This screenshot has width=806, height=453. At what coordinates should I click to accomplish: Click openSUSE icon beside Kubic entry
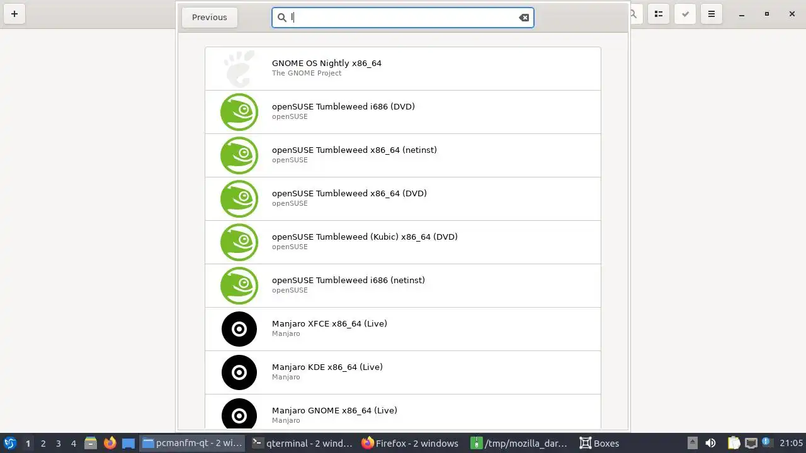239,242
